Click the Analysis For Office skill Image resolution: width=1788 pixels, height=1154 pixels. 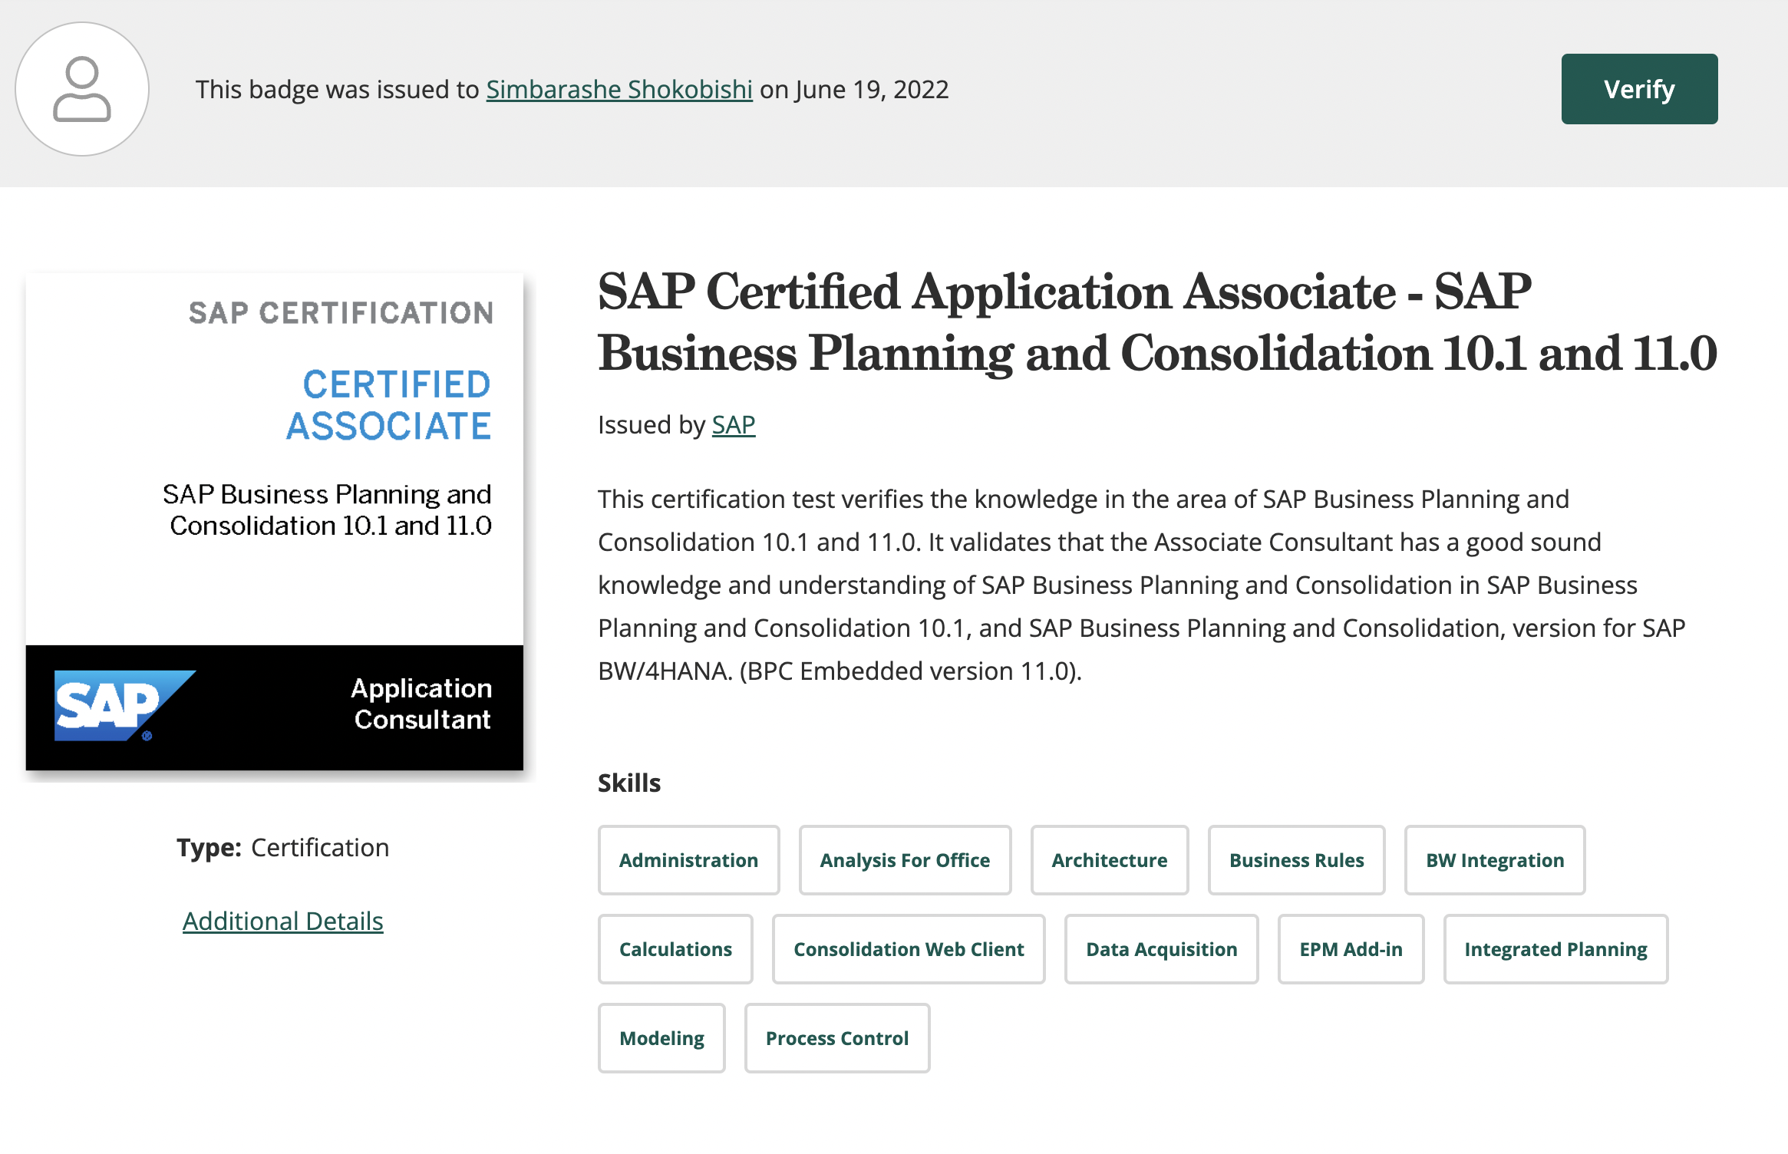coord(905,860)
